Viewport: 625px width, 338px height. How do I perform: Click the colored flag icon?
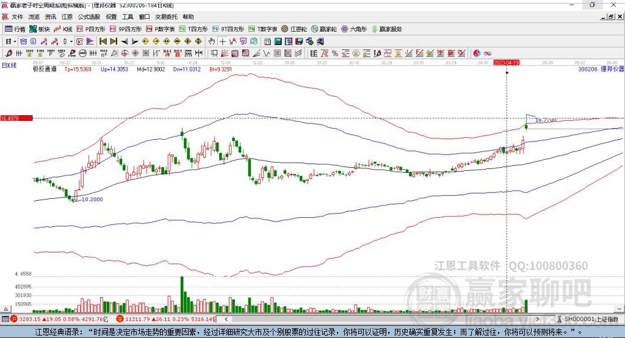pyautogui.click(x=90, y=41)
